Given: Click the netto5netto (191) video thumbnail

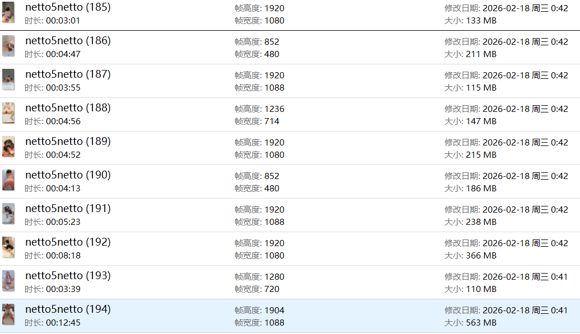Looking at the screenshot, I should point(8,214).
